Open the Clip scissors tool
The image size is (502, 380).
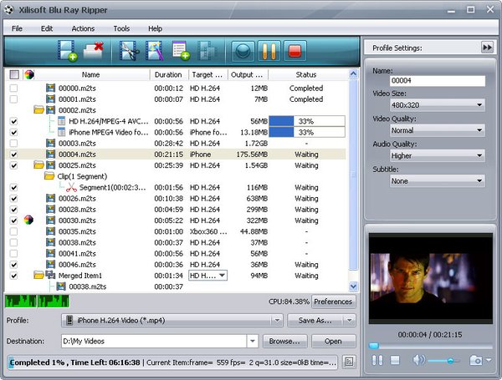click(129, 51)
